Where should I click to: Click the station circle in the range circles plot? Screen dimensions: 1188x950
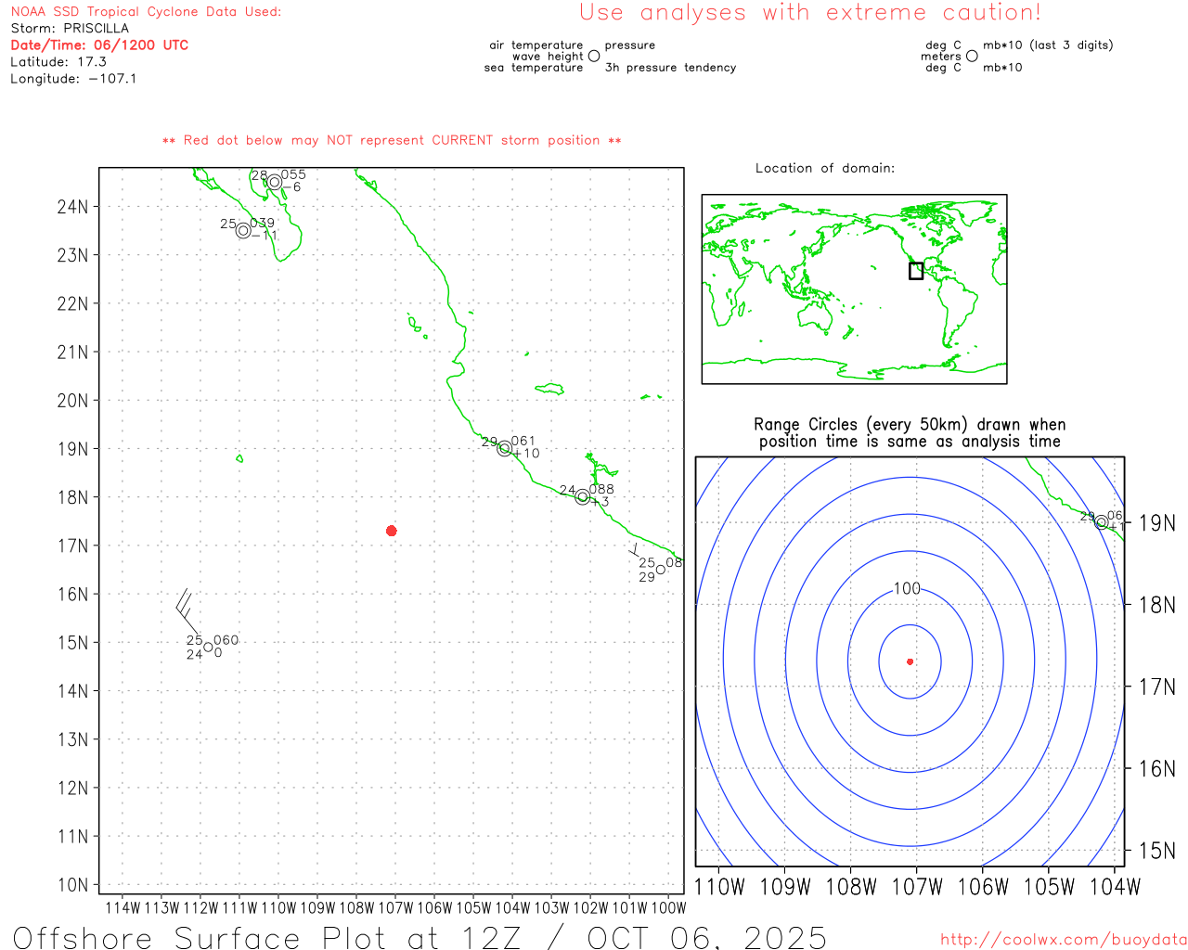pos(1102,522)
